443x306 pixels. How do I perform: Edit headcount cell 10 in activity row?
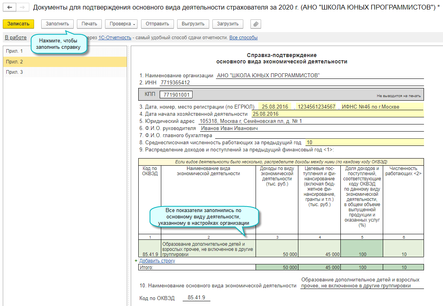pyautogui.click(x=403, y=249)
